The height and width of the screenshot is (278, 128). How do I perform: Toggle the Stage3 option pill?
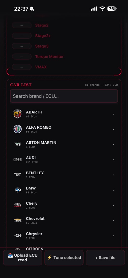tap(22, 46)
